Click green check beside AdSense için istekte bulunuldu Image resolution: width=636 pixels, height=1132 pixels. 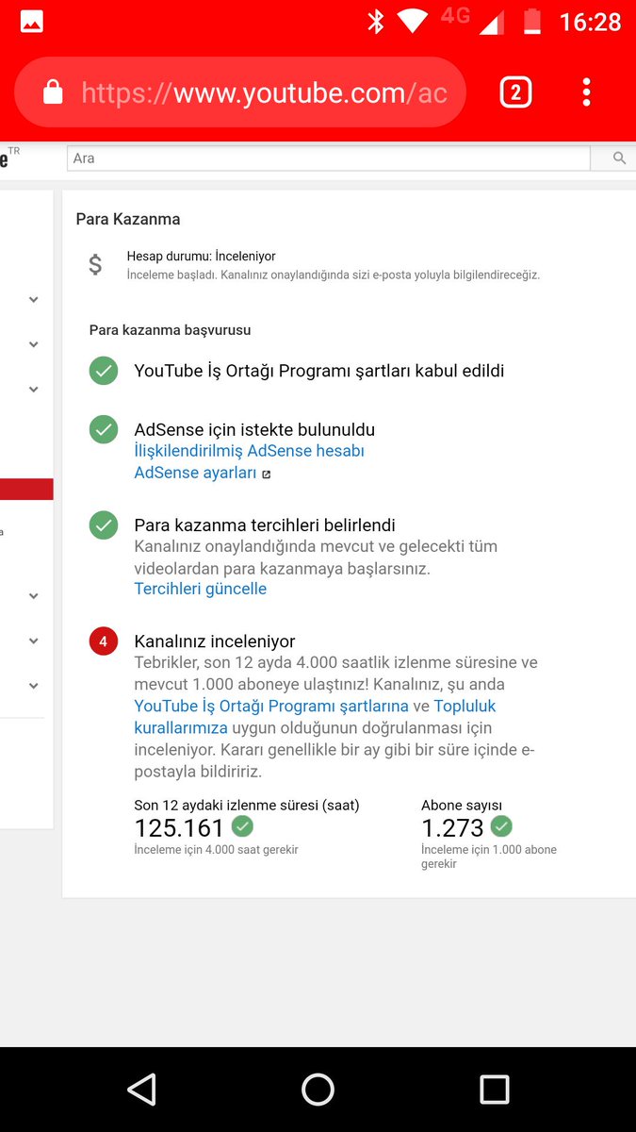point(104,430)
